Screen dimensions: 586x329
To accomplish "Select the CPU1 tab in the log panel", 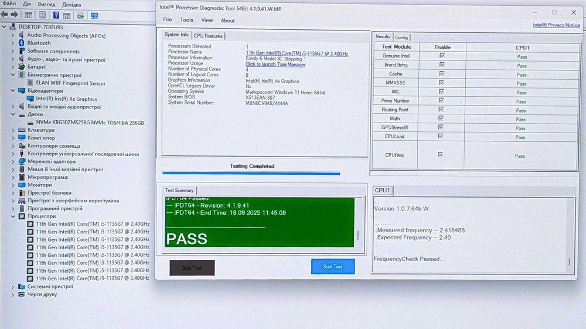I will [x=382, y=190].
